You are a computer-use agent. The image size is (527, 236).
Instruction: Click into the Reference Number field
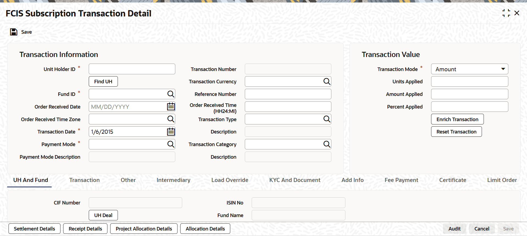pyautogui.click(x=288, y=94)
